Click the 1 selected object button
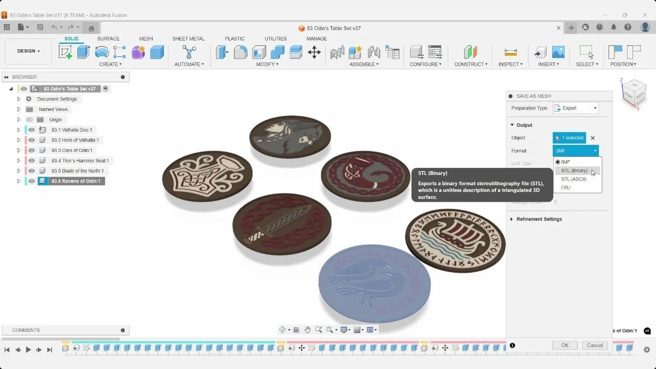The height and width of the screenshot is (369, 656). (x=569, y=138)
